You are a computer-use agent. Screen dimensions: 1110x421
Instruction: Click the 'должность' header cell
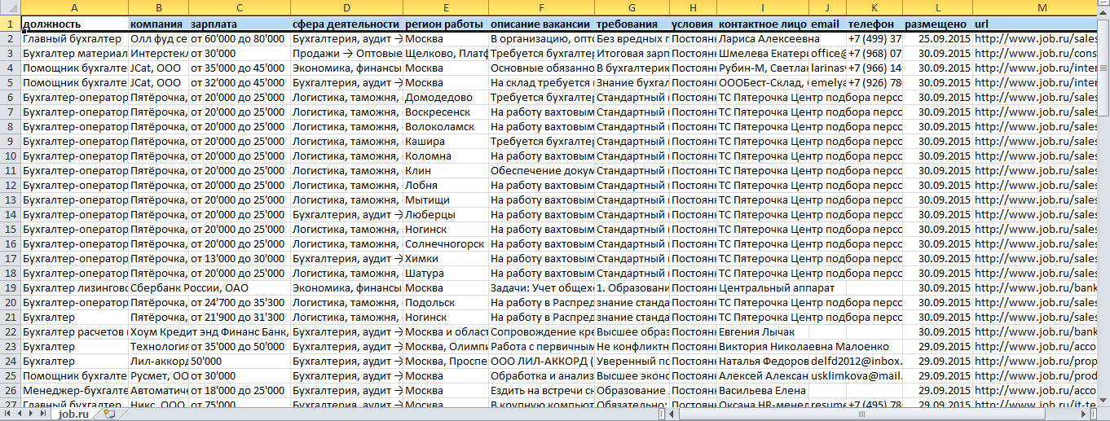pyautogui.click(x=74, y=24)
